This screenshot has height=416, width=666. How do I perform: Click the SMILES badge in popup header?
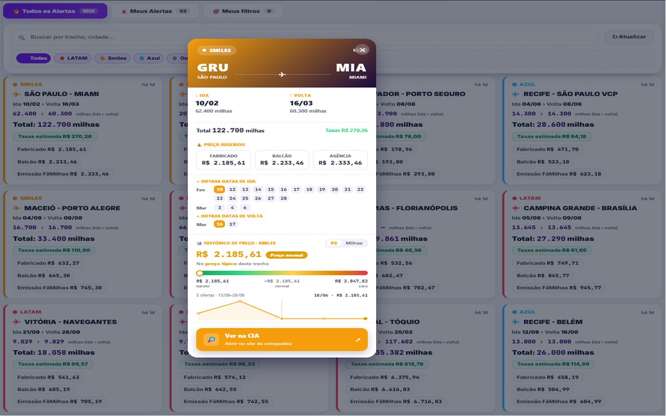217,50
